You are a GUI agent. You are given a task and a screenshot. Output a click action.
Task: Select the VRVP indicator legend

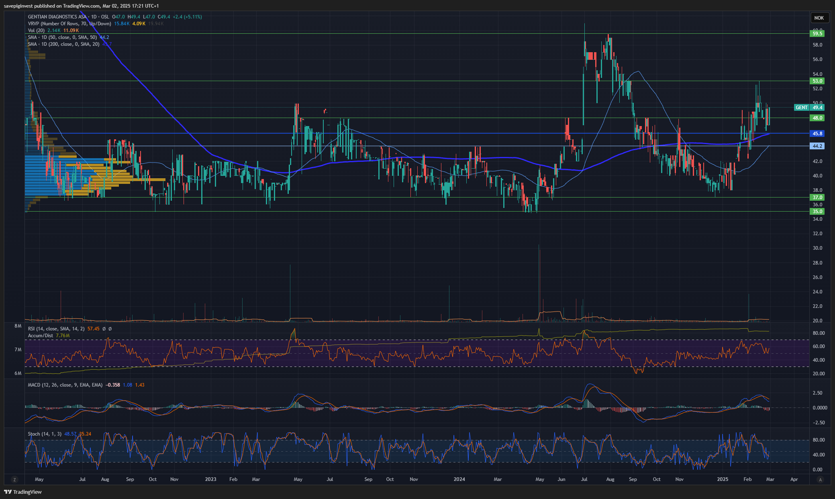[69, 24]
